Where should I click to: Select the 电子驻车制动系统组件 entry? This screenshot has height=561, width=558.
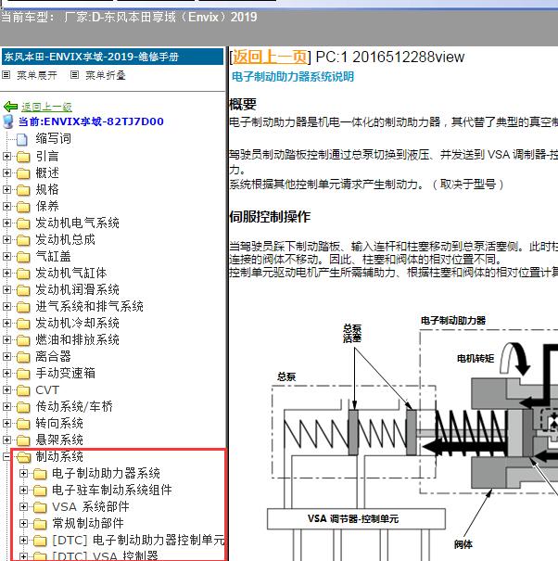point(112,491)
